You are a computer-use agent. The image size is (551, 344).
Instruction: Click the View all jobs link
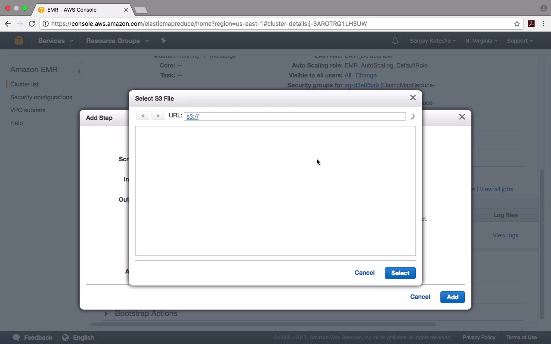[x=496, y=189]
